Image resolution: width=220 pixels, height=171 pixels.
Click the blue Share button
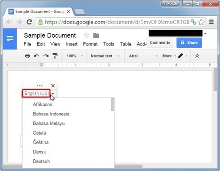tap(189, 42)
